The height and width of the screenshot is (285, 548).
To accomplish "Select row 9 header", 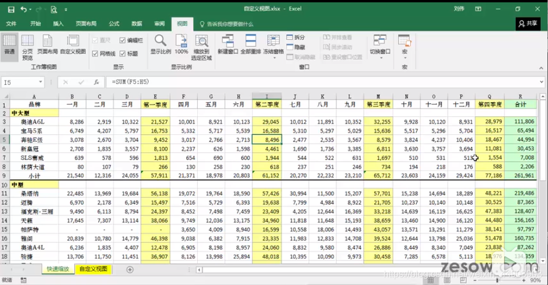I will click(x=5, y=176).
